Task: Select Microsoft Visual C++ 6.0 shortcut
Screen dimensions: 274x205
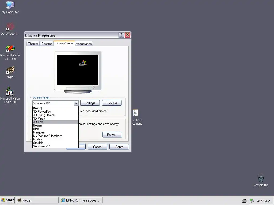Action: (x=10, y=53)
